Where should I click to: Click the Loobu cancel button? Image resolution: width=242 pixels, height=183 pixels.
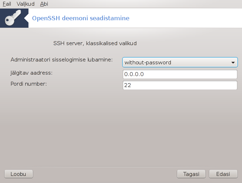(19, 174)
